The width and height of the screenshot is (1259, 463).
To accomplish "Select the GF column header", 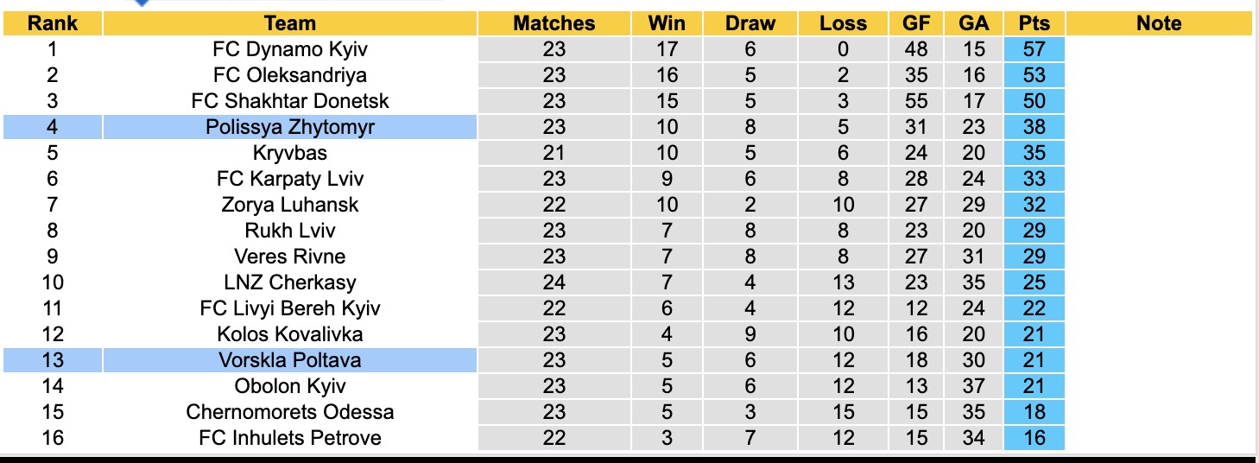I will [x=916, y=23].
